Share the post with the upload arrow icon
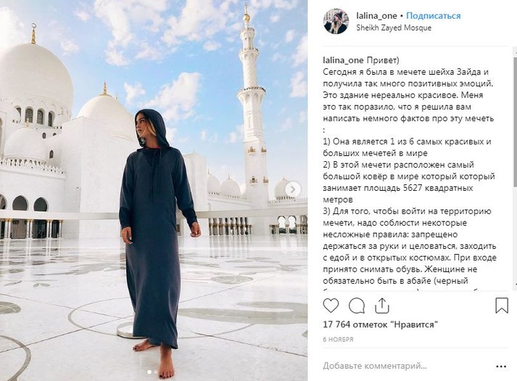This screenshot has height=381, width=517. pyautogui.click(x=382, y=306)
